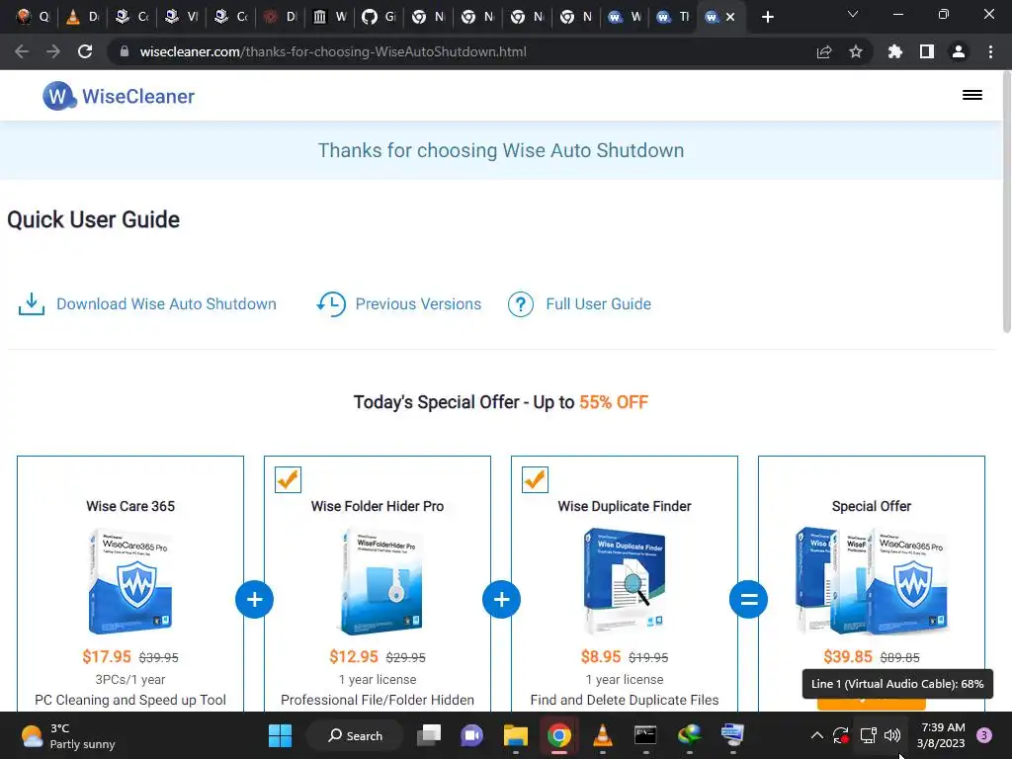
Task: Open the Chrome profile icon
Action: click(959, 51)
